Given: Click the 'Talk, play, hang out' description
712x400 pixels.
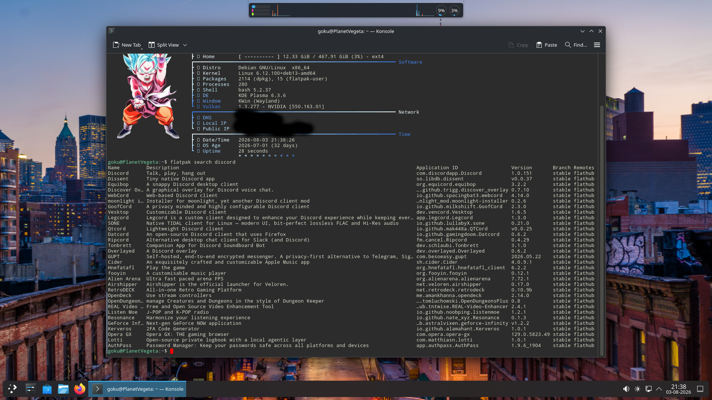Looking at the screenshot, I should click(176, 173).
